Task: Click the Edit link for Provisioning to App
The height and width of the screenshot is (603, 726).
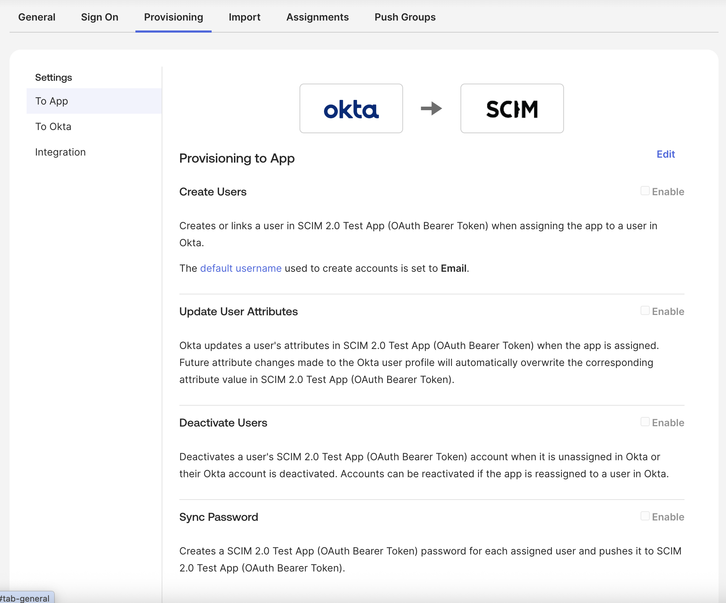Action: pyautogui.click(x=665, y=154)
